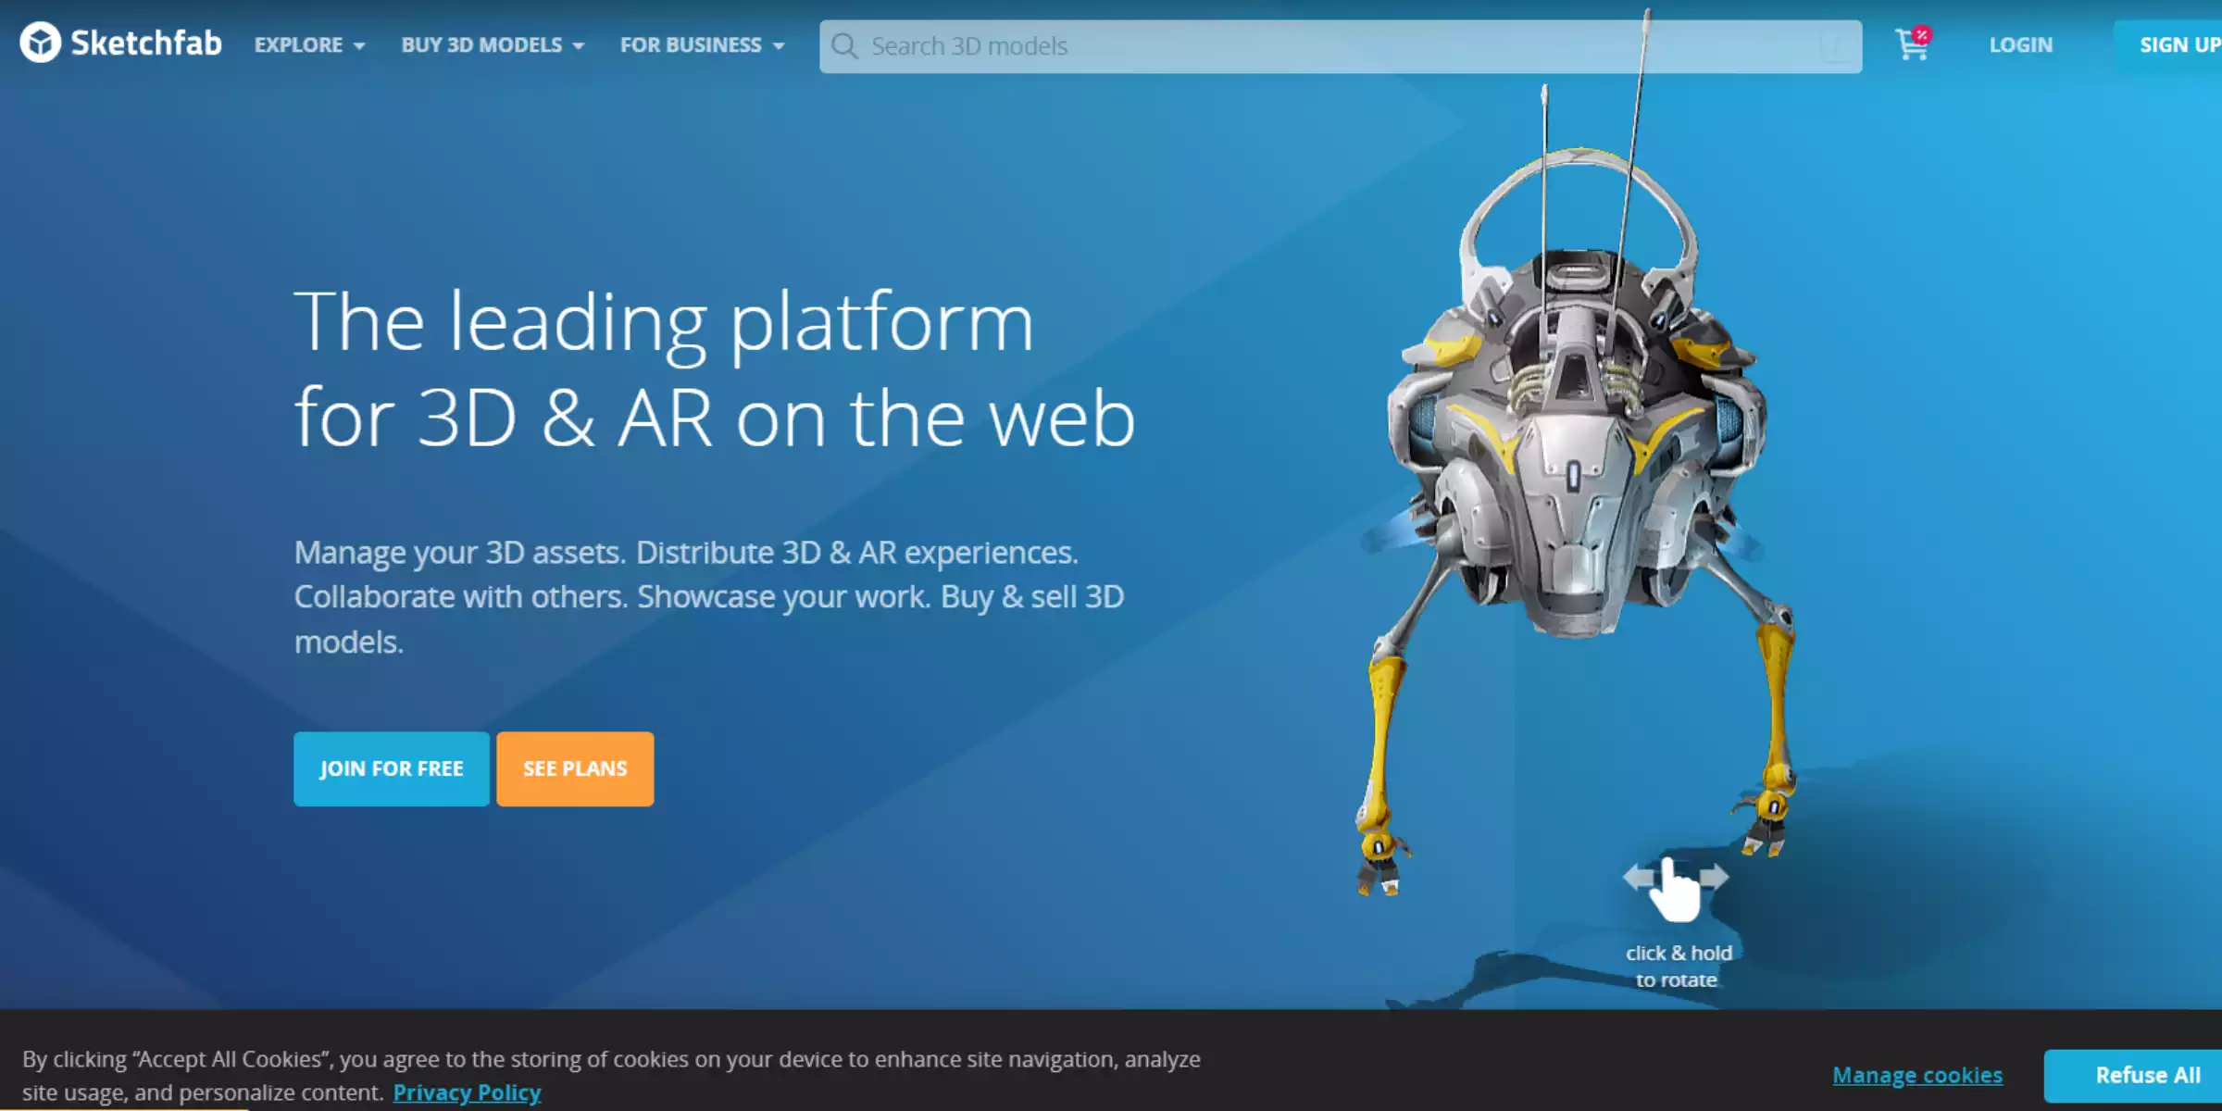This screenshot has height=1111, width=2222.
Task: Select the EXPLORE menu item
Action: 304,45
